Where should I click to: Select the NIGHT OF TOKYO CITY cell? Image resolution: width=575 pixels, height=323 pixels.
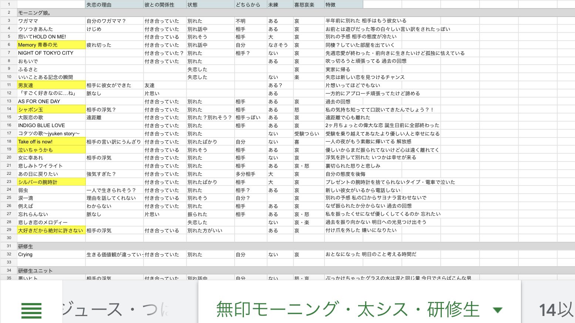tap(51, 53)
